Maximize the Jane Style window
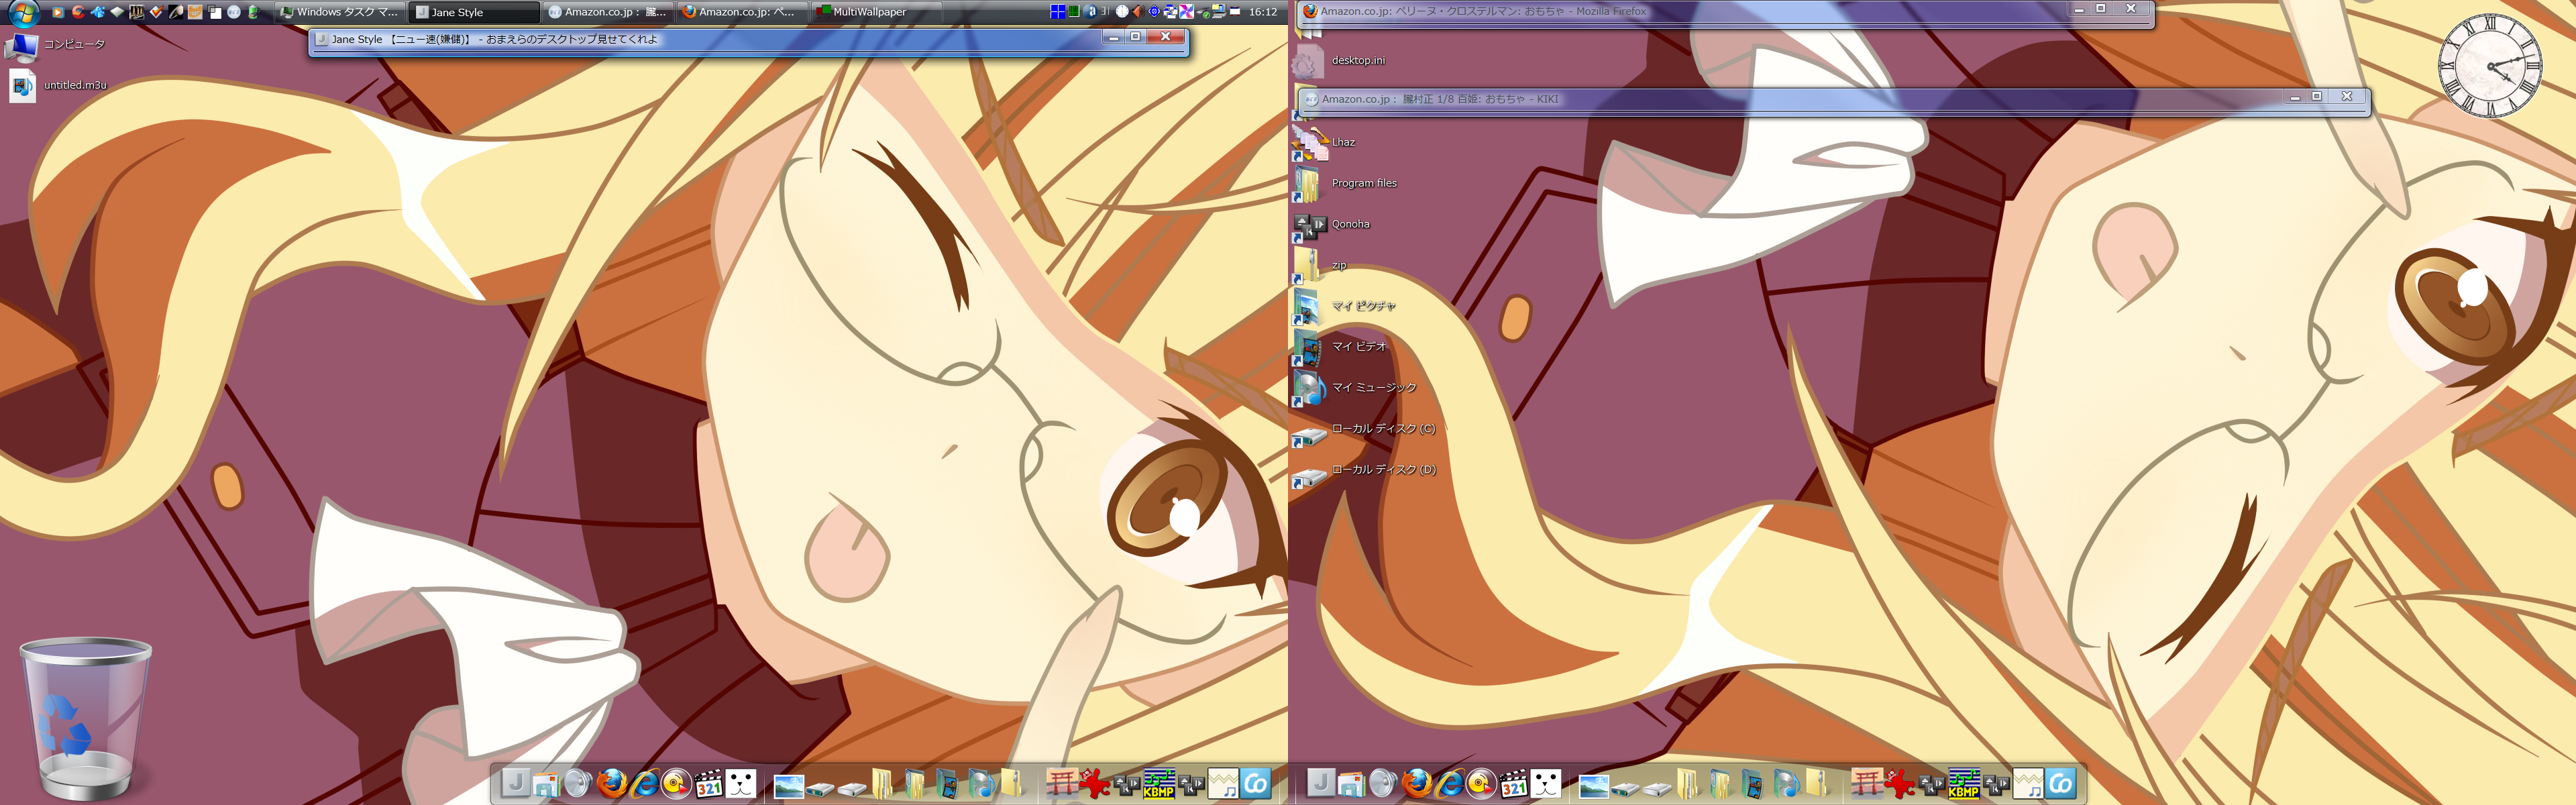 coord(1135,37)
